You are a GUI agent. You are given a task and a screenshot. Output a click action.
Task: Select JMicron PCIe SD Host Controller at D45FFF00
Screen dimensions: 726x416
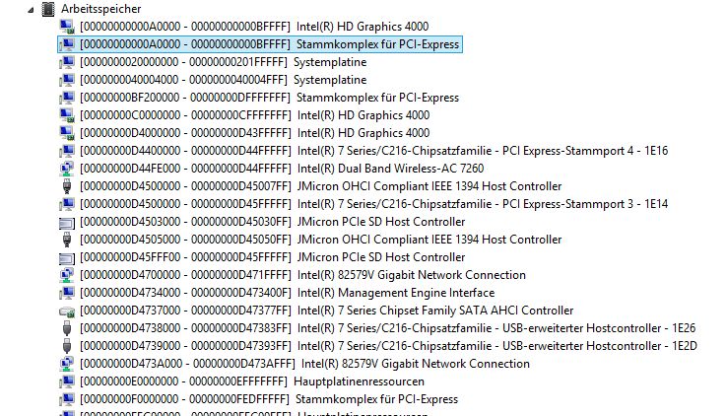[272, 257]
